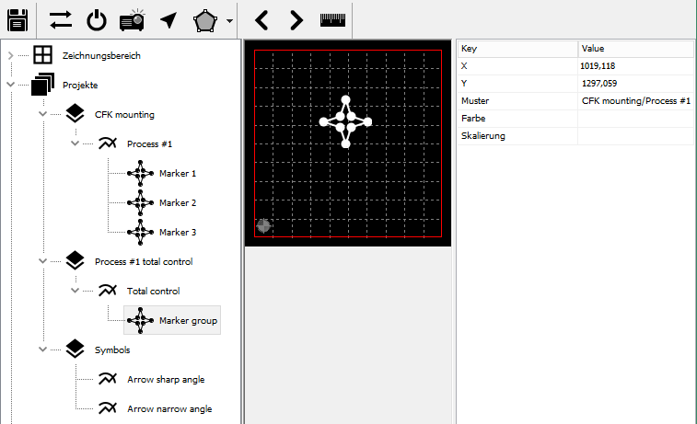Click the next right chevron icon
This screenshot has width=697, height=424.
pyautogui.click(x=296, y=20)
